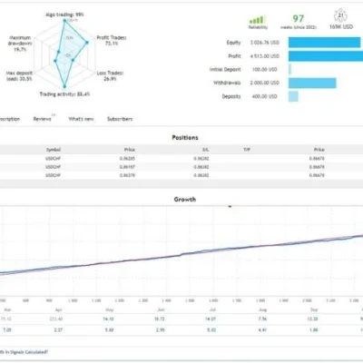Click the Algo trading 99% radar label

coord(64,15)
